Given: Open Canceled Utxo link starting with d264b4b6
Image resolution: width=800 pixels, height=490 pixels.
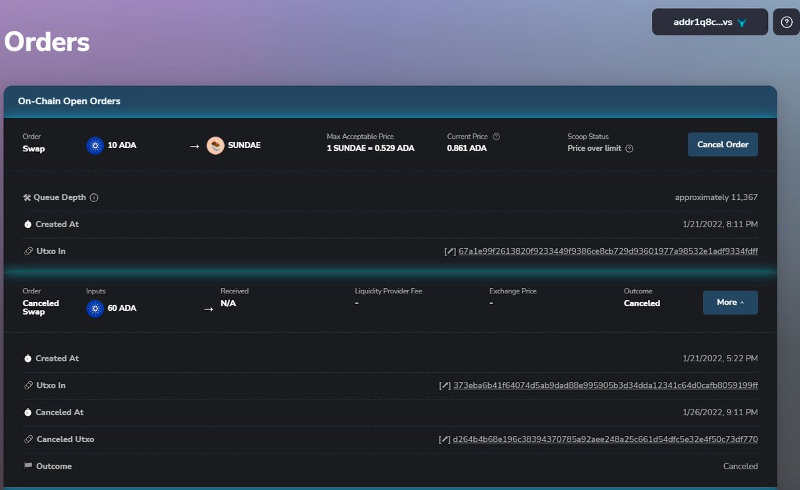Looking at the screenshot, I should click(605, 439).
